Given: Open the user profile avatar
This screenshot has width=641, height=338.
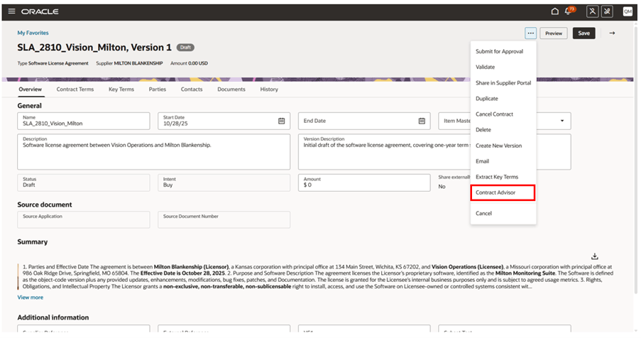Looking at the screenshot, I should (628, 11).
